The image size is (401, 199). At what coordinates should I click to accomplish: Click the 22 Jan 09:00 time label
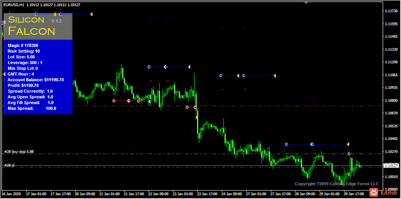coord(158,194)
